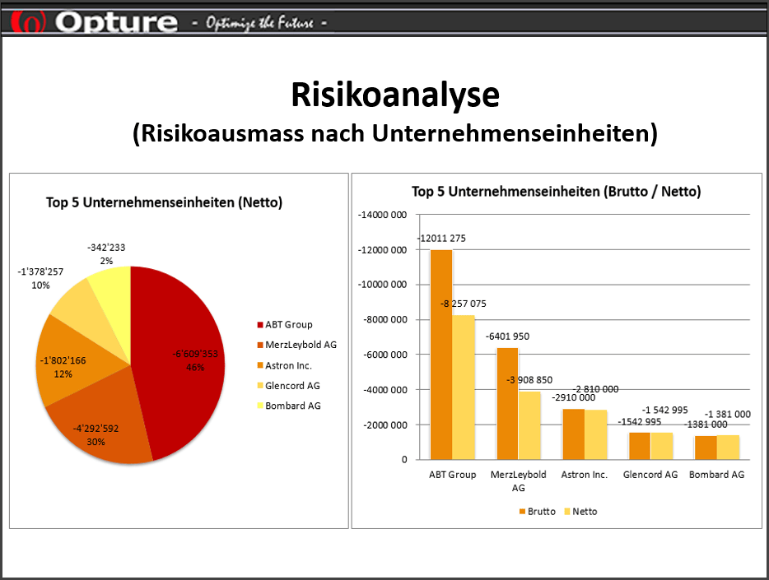Click the Brutto legend marker below bar chart
The width and height of the screenshot is (769, 580).
point(522,512)
